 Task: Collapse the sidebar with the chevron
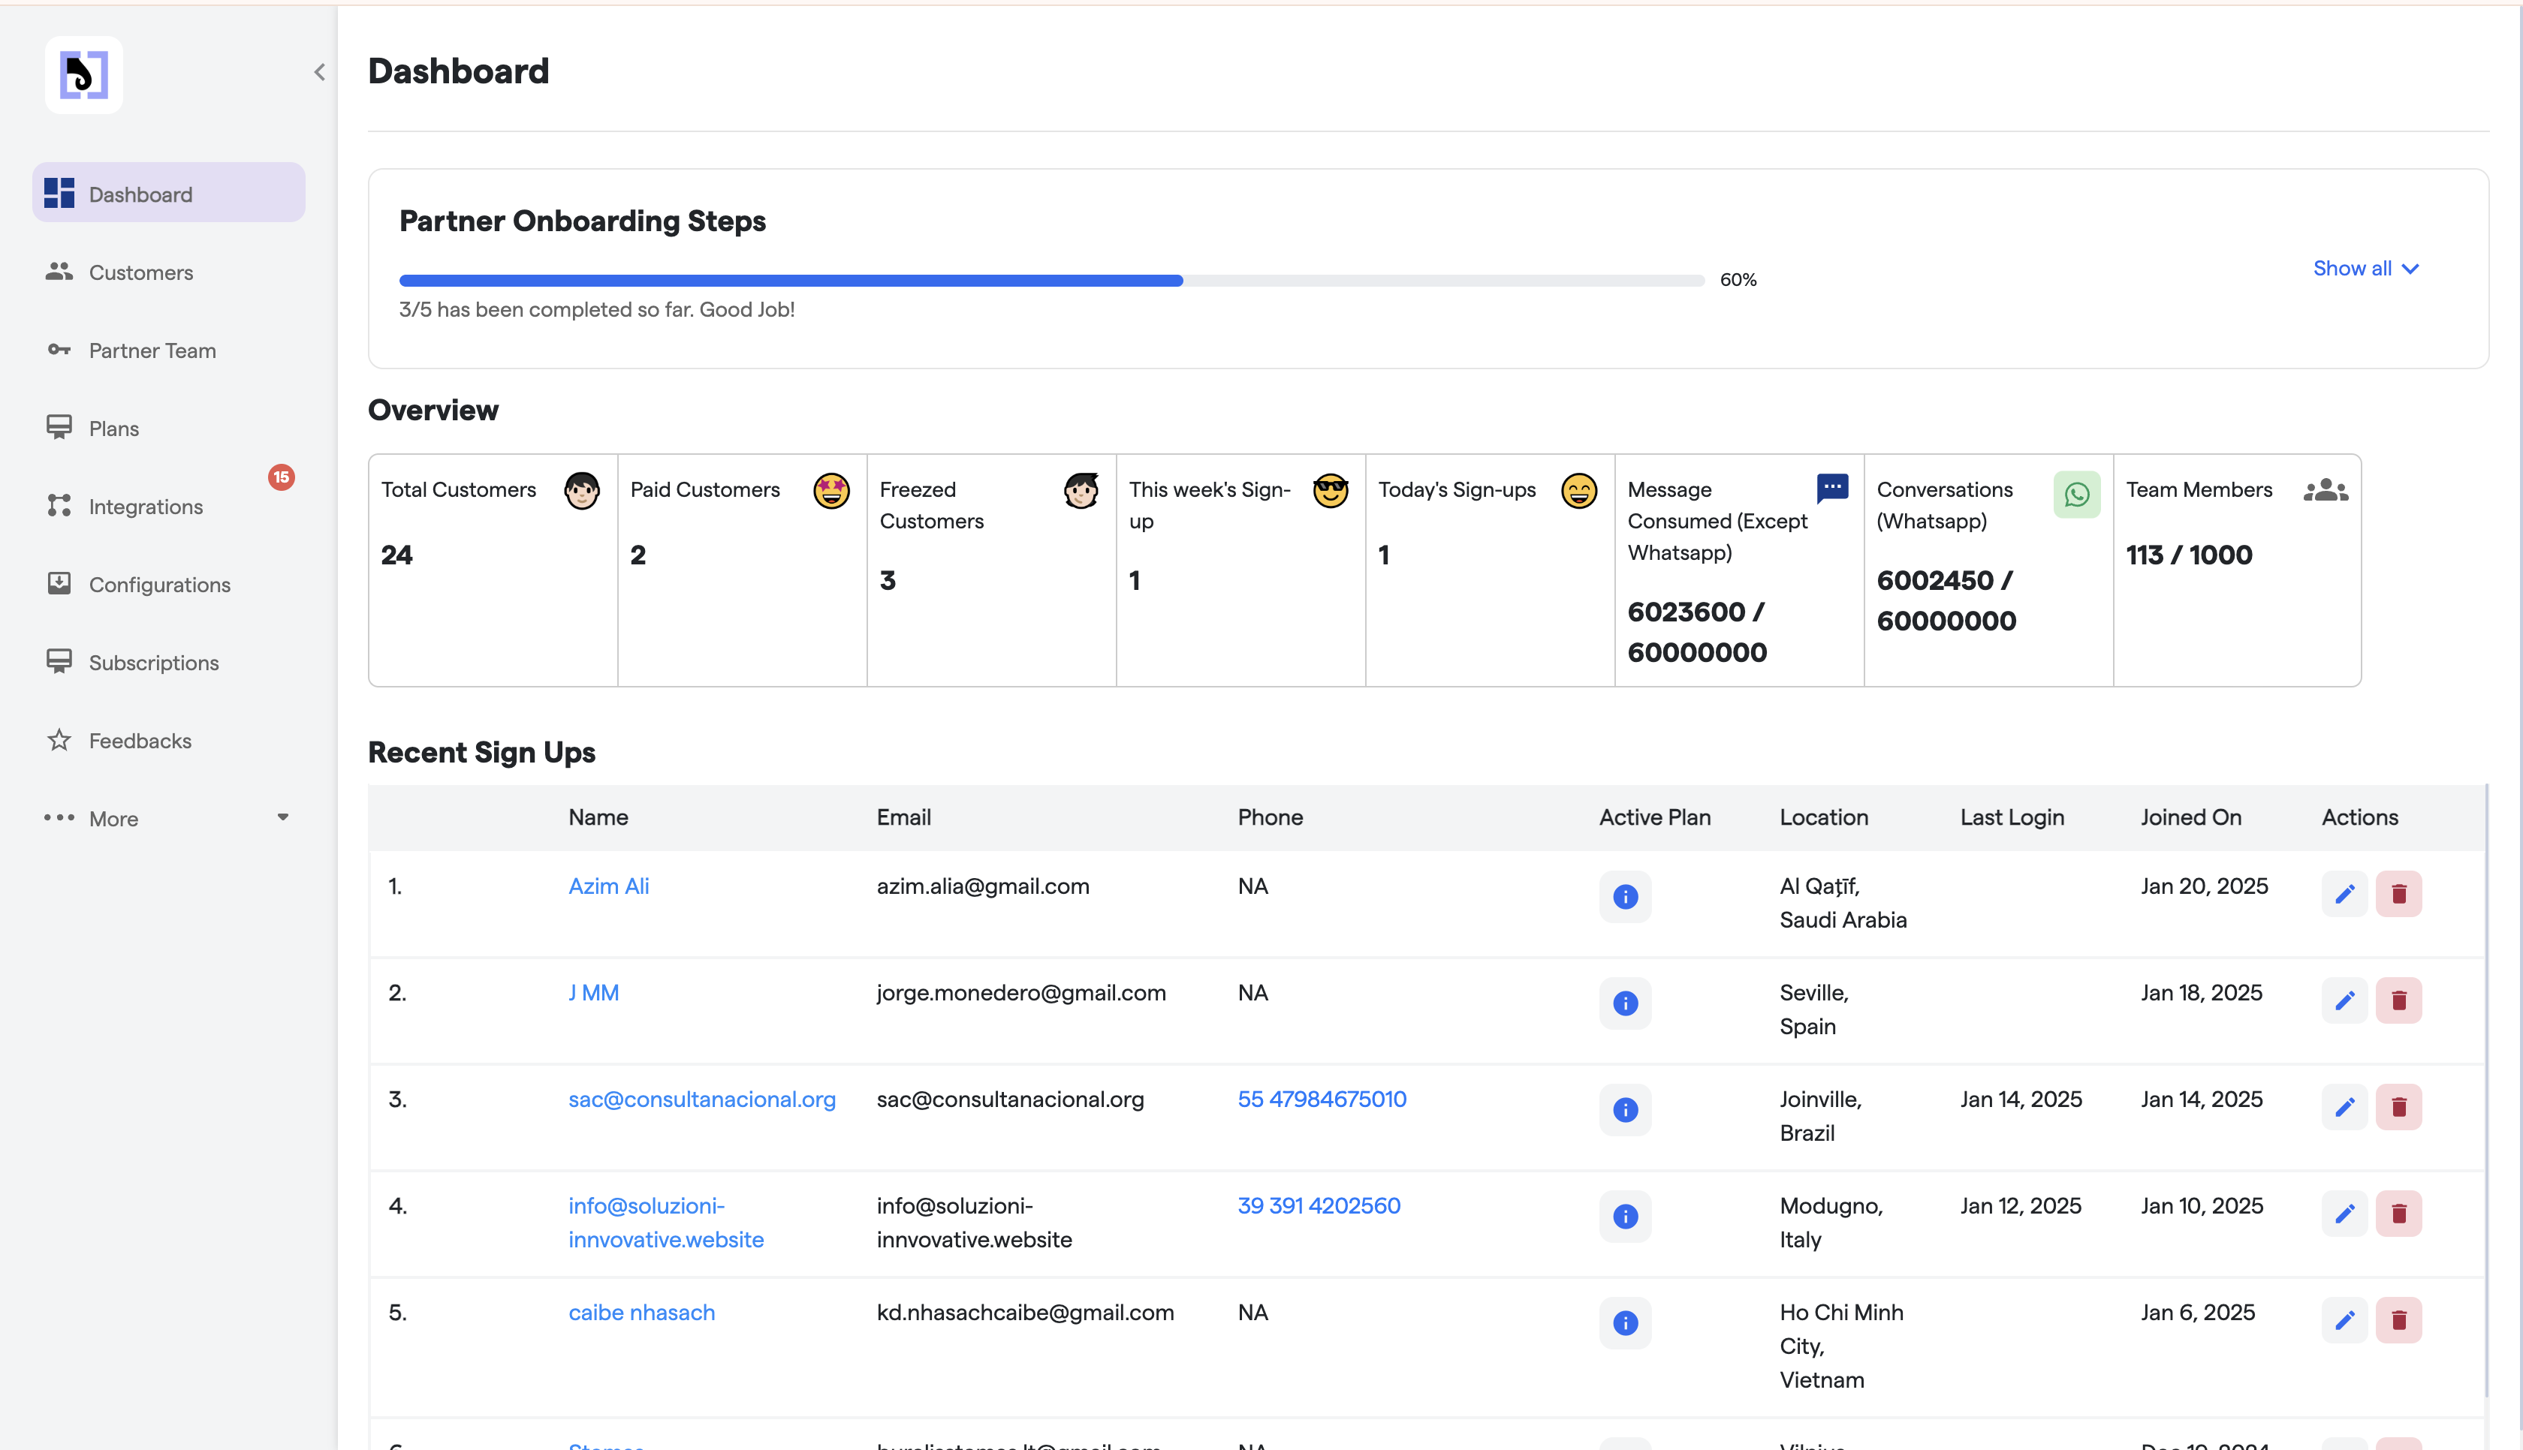pos(318,72)
